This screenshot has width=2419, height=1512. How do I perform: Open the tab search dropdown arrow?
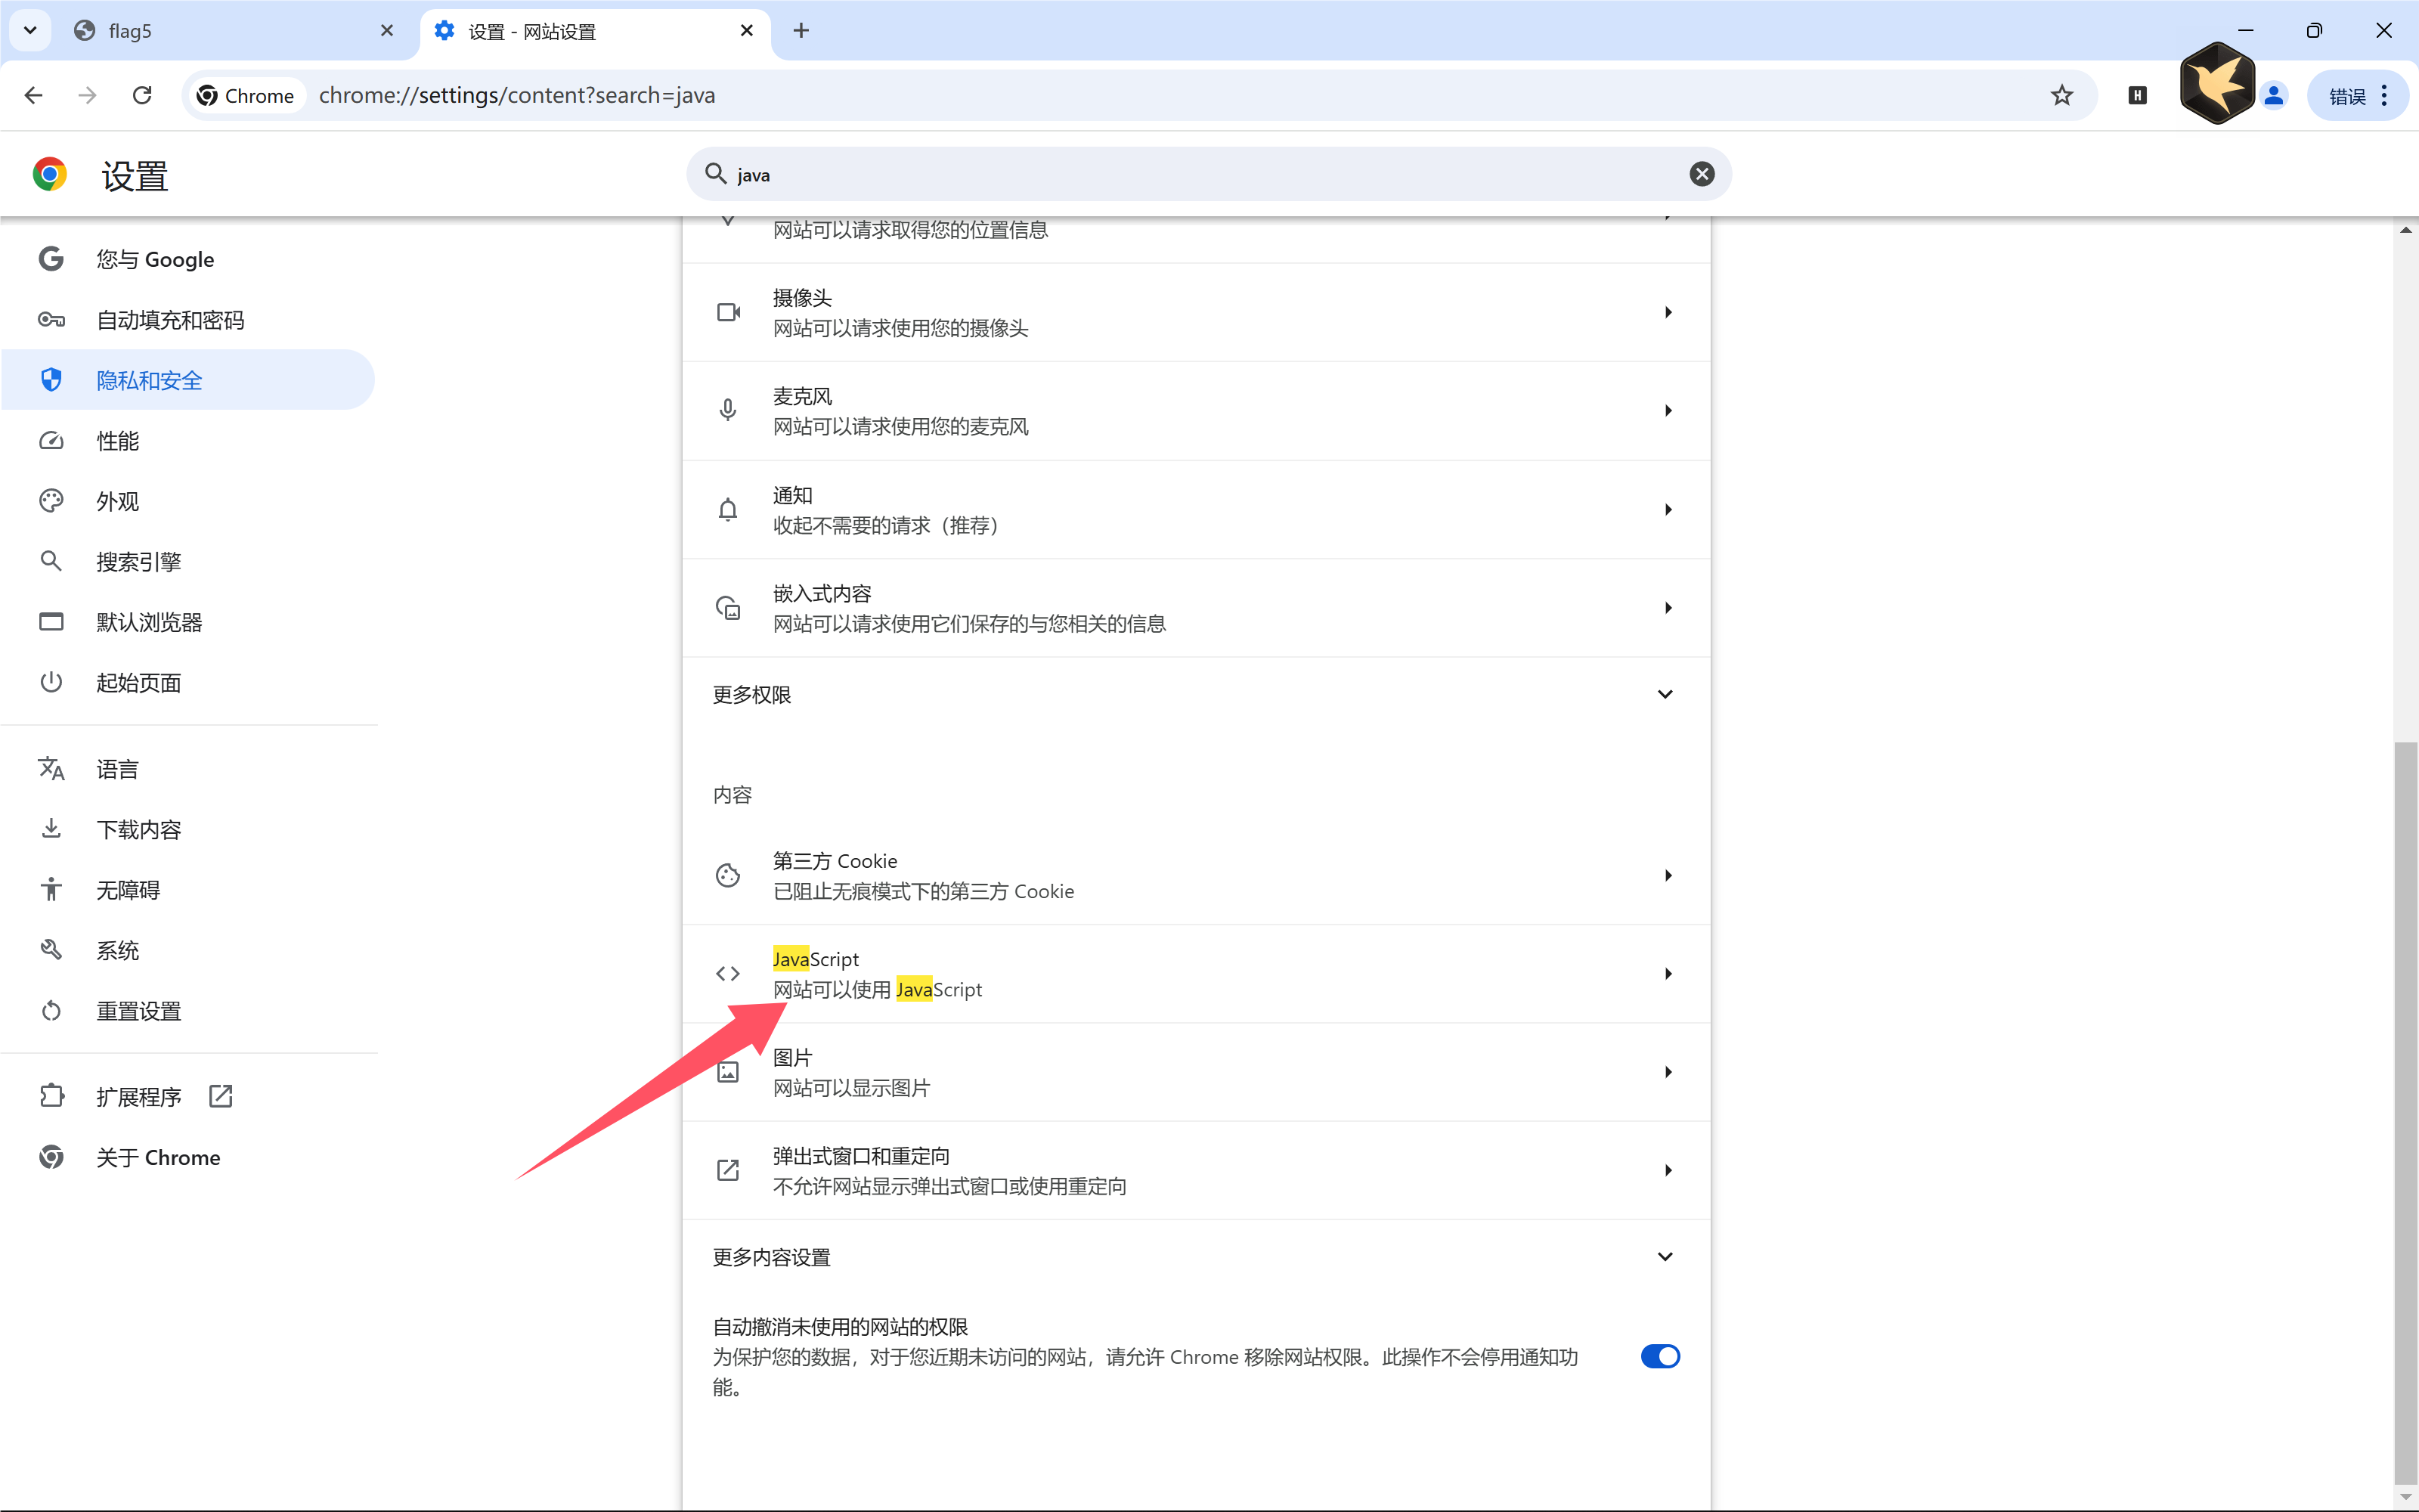30,30
